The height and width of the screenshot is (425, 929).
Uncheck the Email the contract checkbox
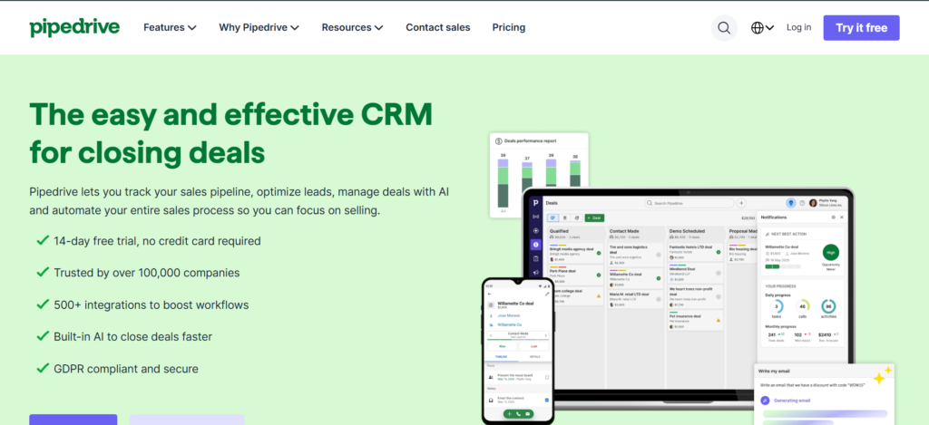(547, 401)
